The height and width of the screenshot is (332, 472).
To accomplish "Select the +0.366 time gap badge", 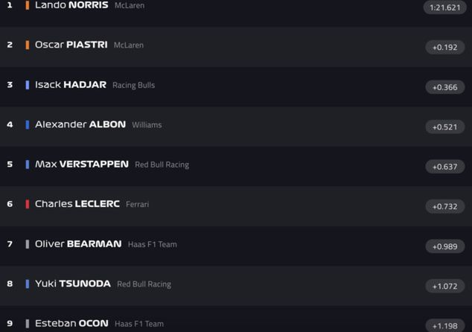I will [445, 87].
